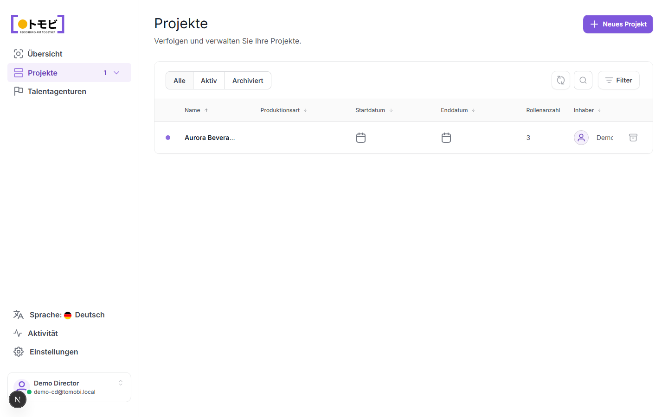Expand the user menu up-down chevron
This screenshot has width=668, height=417.
point(121,383)
